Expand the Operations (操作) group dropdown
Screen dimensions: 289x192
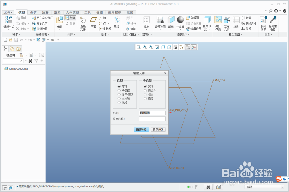point(16,34)
